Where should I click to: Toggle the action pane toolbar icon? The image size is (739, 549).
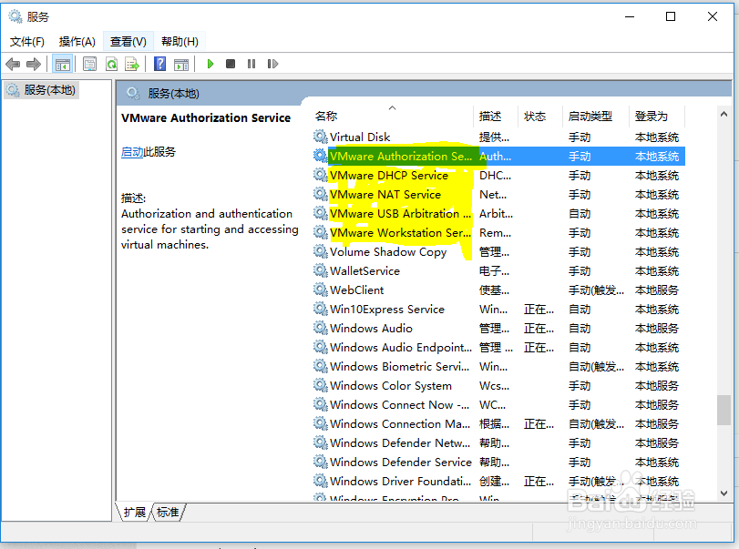(181, 64)
